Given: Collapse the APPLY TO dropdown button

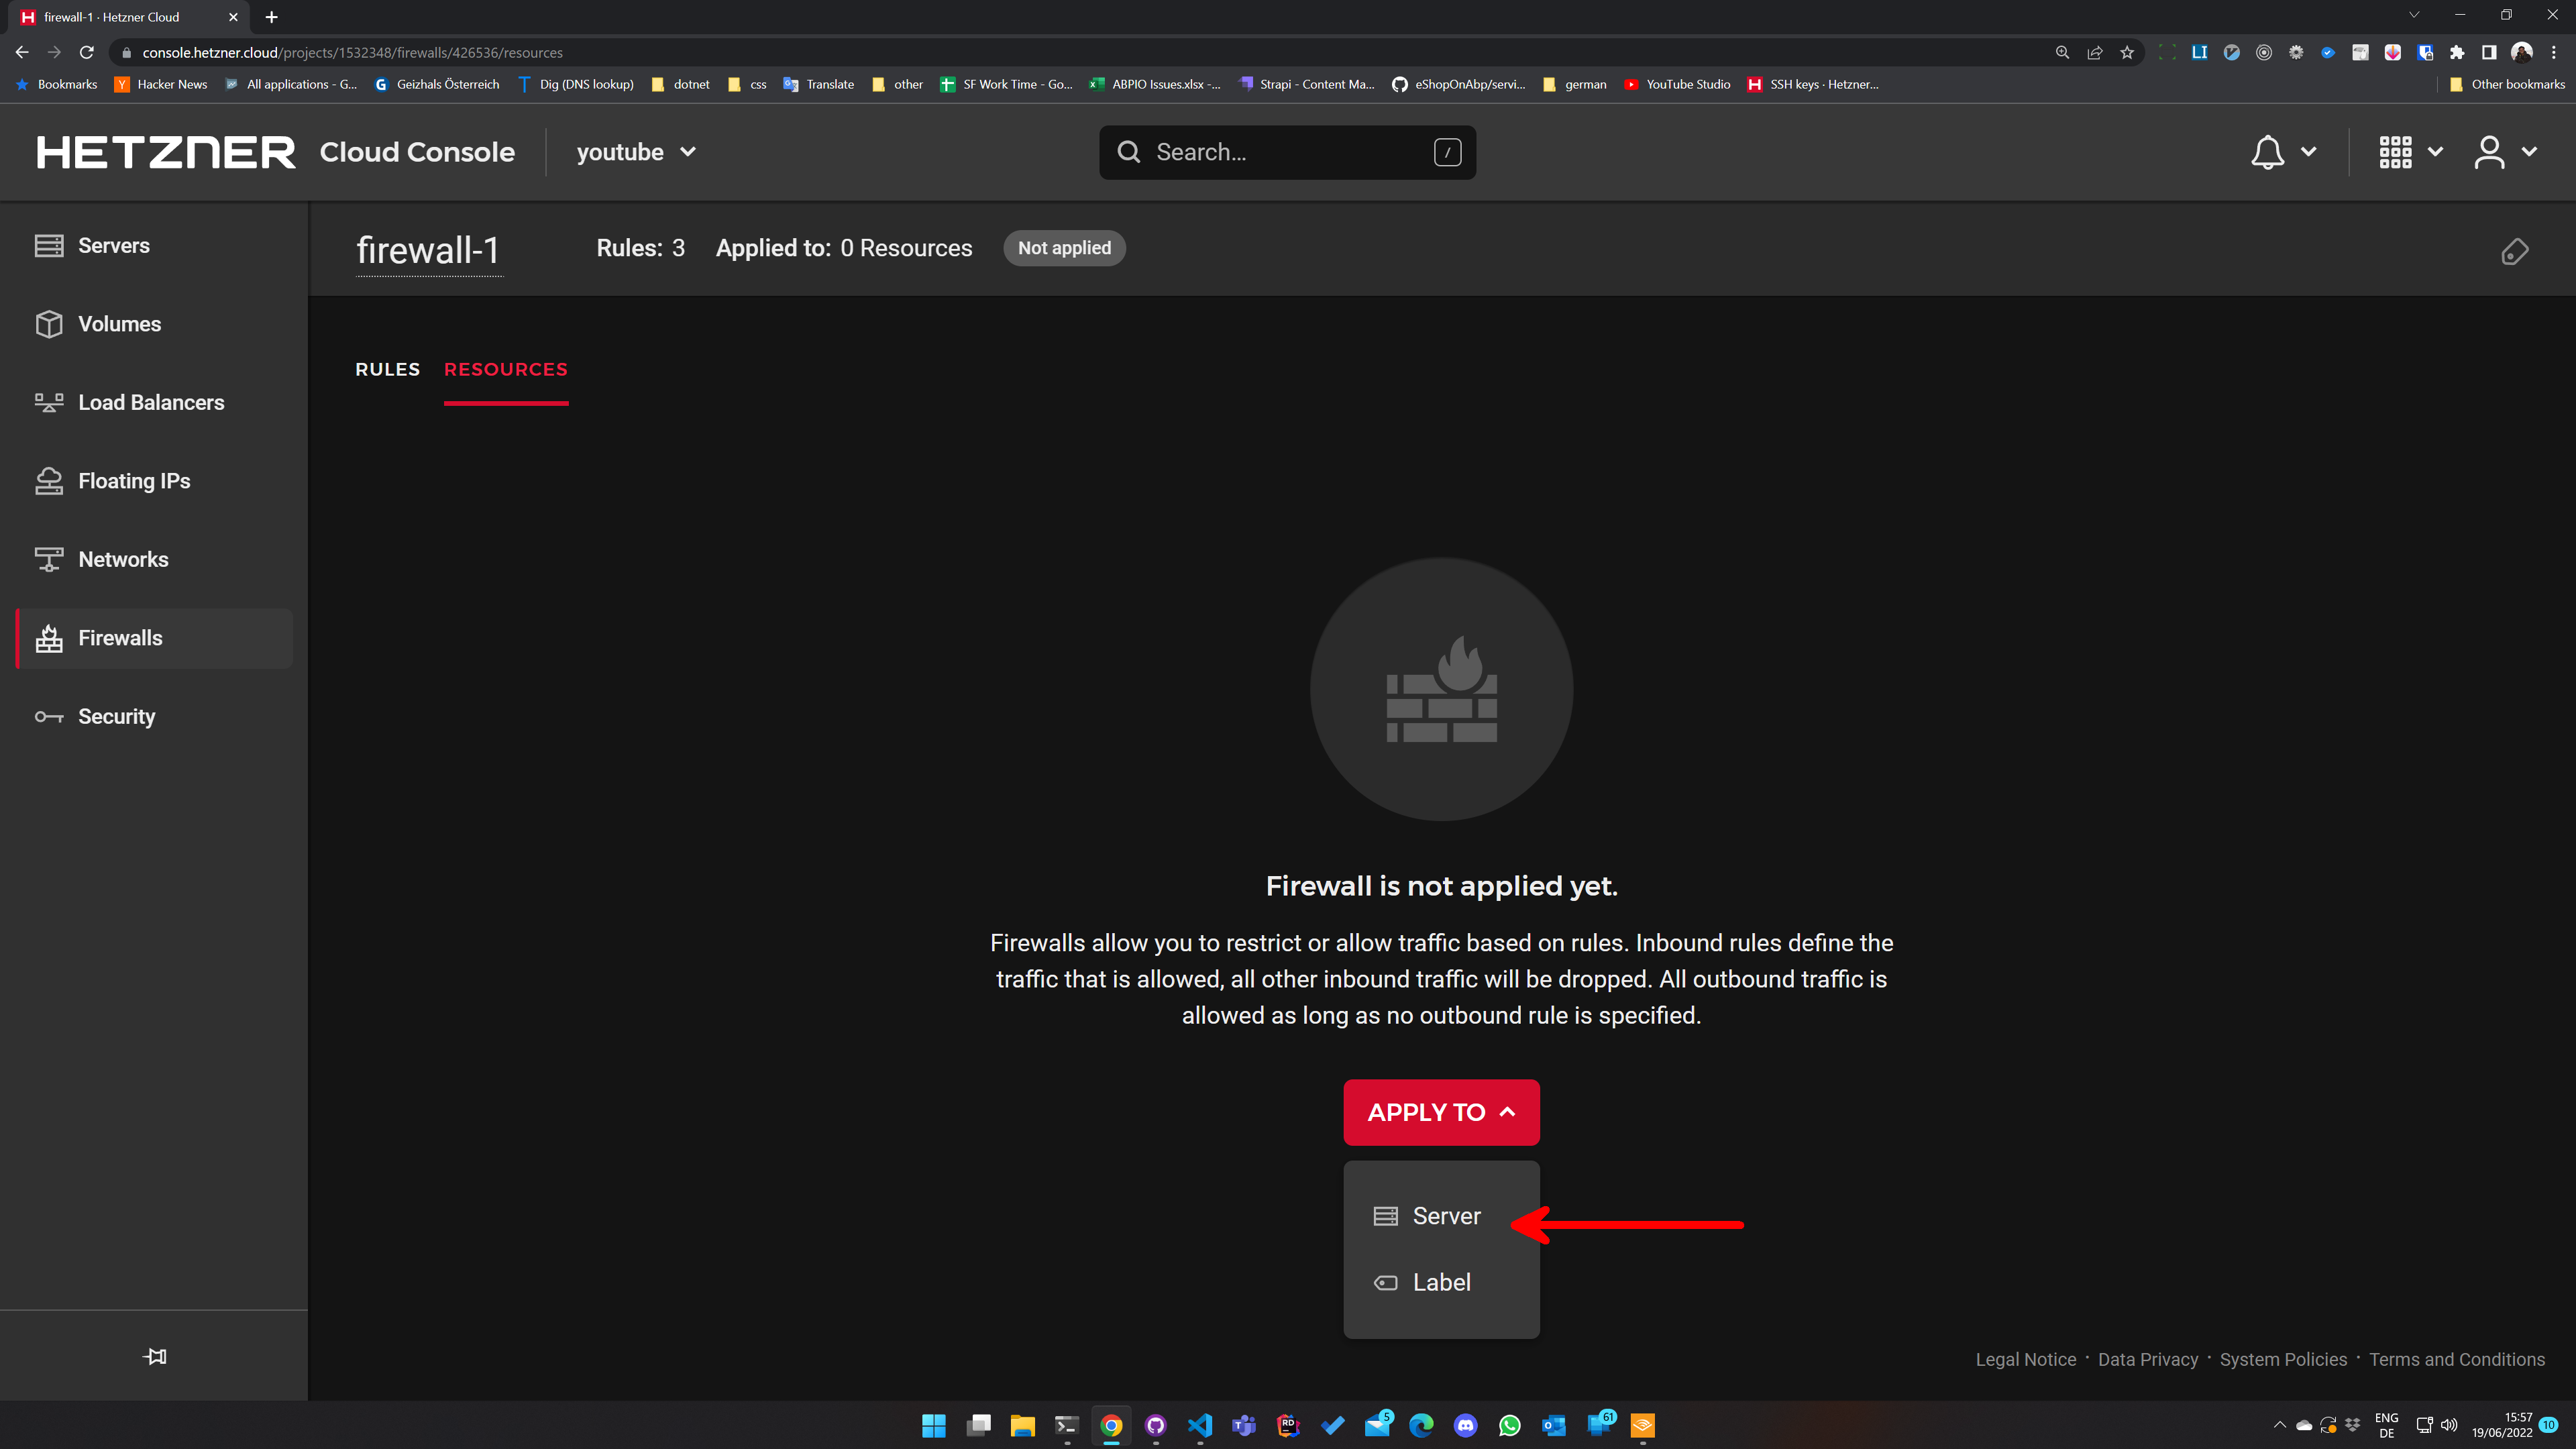Looking at the screenshot, I should point(1441,1112).
